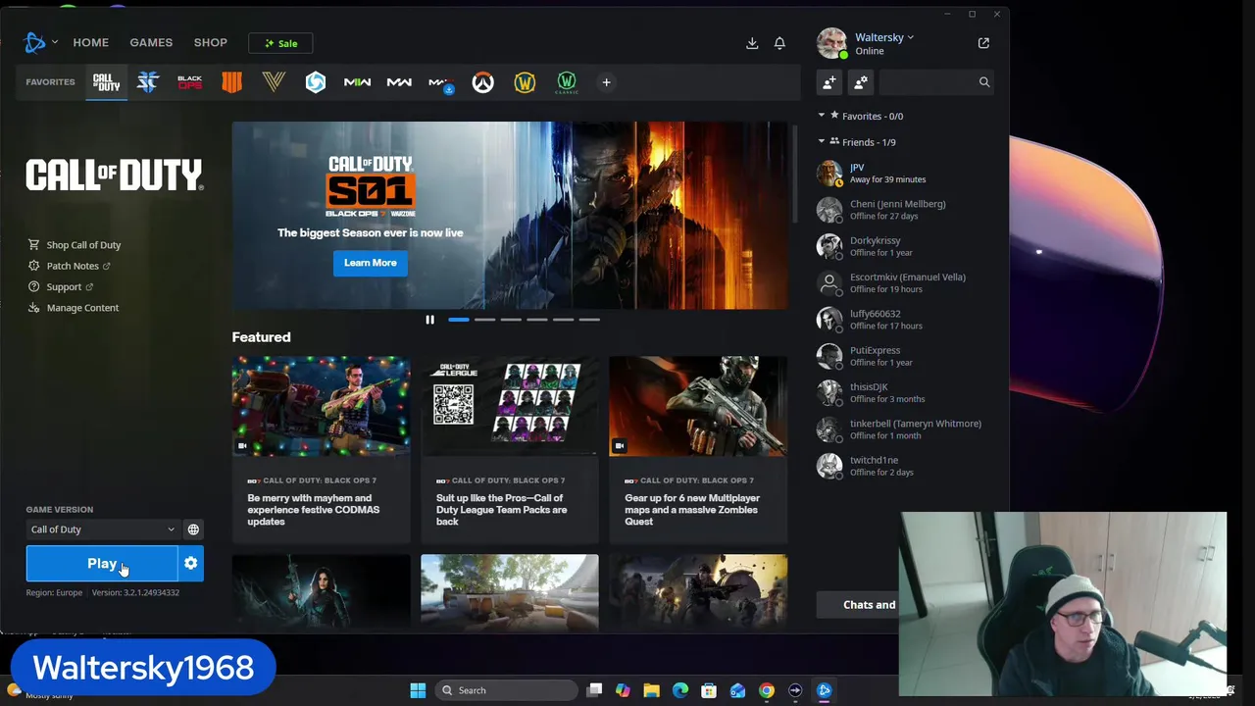This screenshot has height=706, width=1255.
Task: Click the blue Play button
Action: 102,564
